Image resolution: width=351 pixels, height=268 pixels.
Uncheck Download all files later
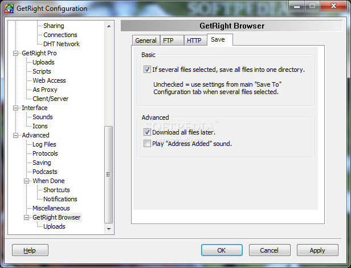click(147, 132)
